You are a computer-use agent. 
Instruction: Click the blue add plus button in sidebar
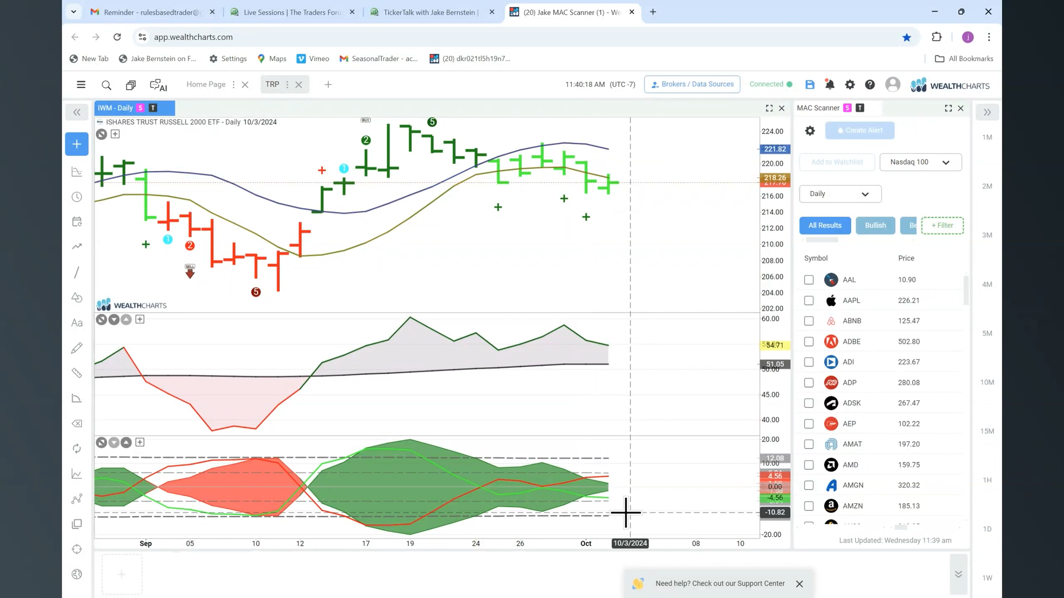pos(76,144)
